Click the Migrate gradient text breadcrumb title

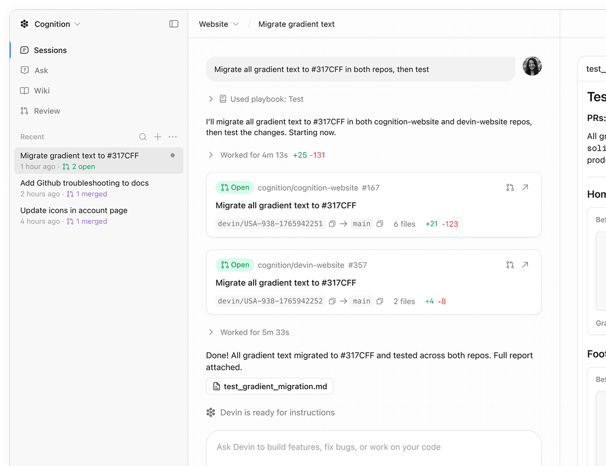point(297,24)
